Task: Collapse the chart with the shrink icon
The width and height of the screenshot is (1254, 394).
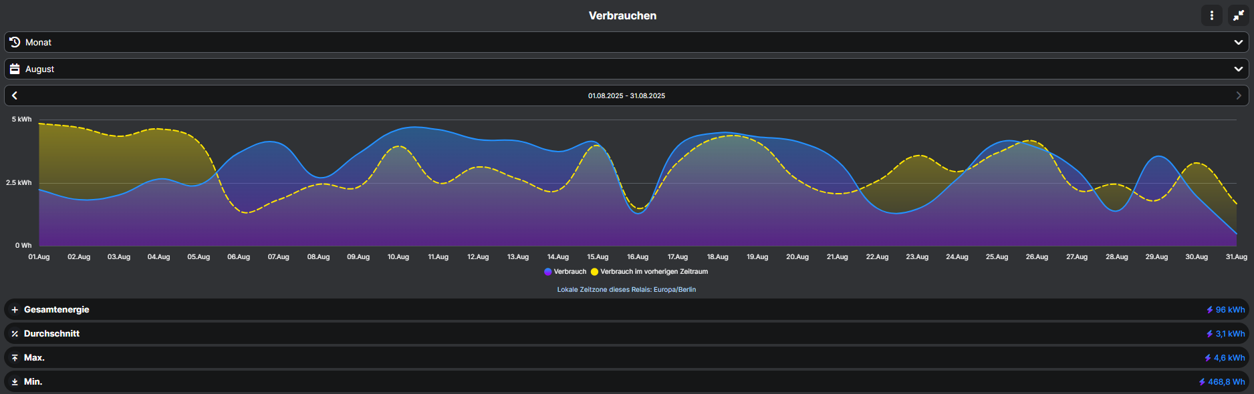Action: [1238, 15]
